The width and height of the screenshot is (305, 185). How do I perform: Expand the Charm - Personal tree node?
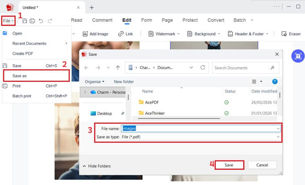85,92
